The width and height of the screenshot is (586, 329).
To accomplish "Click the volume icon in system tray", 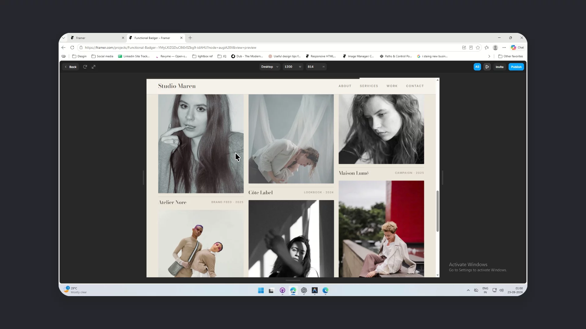I will [x=501, y=290].
